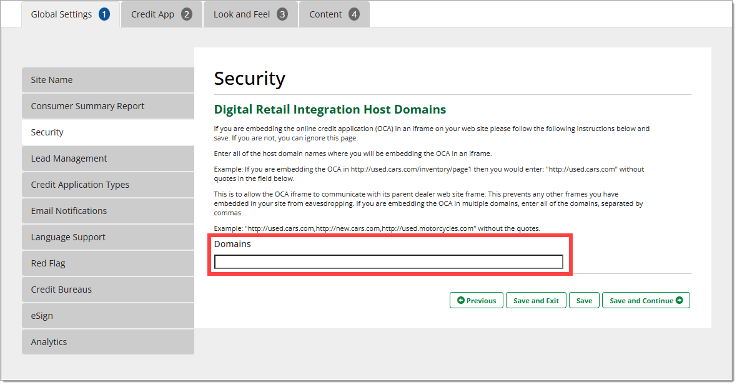Navigate to Credit Bureaus settings
The height and width of the screenshot is (385, 737).
point(107,290)
